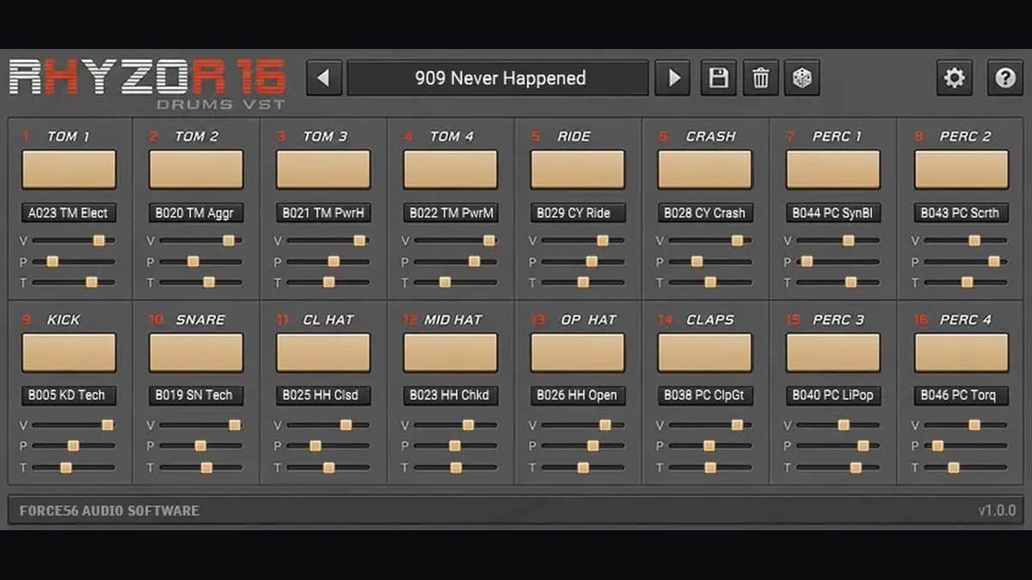Click the CLAPS volume (V) slider
The image size is (1032, 580).
709,424
